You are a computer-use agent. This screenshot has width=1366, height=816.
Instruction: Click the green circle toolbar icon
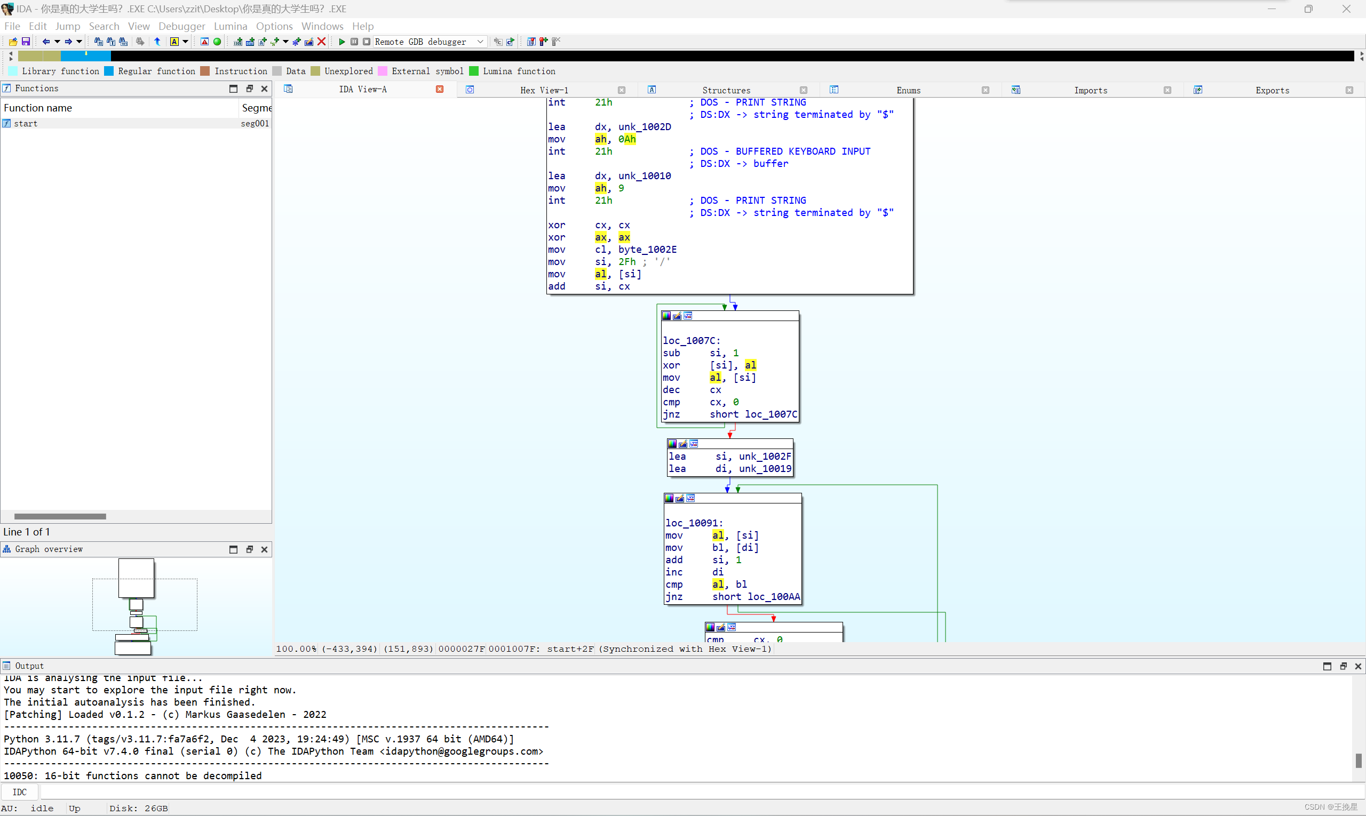click(217, 42)
